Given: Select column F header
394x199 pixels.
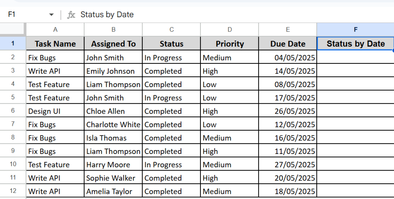Looking at the screenshot, I should [355, 30].
